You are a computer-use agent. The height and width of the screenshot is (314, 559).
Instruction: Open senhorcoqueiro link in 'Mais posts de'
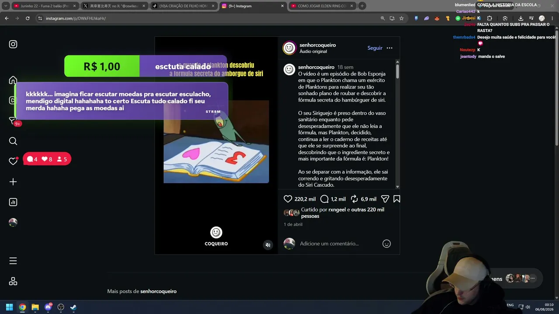159,291
